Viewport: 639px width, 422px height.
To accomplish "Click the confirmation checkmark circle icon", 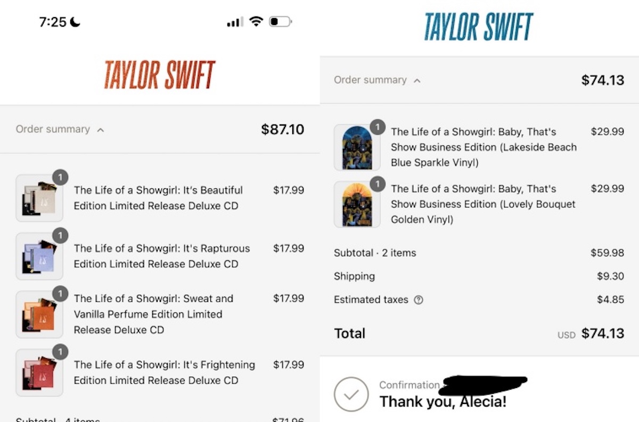I will click(x=351, y=394).
